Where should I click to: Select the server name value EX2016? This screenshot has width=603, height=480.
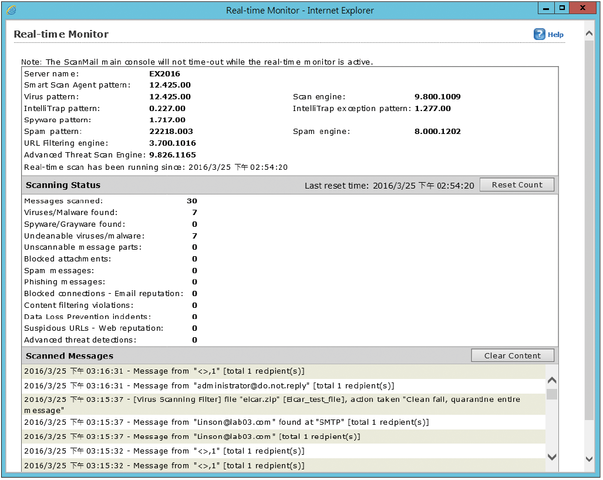[164, 74]
